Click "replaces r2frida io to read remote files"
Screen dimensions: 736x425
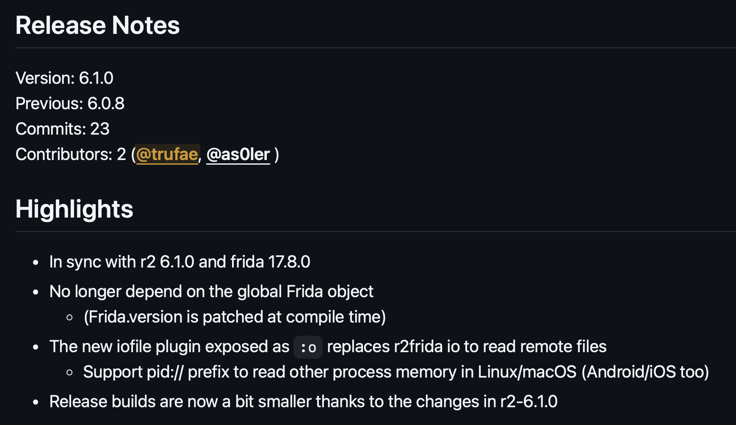(467, 347)
